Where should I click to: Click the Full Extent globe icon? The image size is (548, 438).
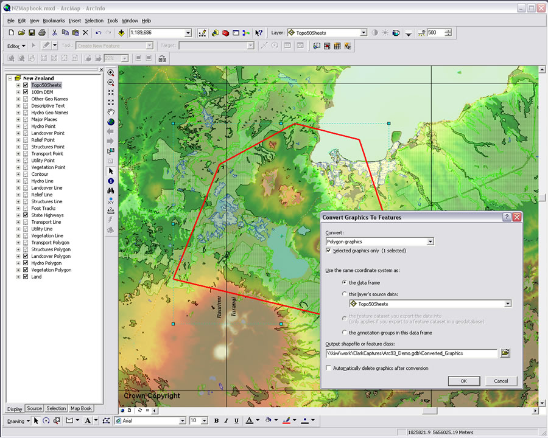tap(111, 122)
